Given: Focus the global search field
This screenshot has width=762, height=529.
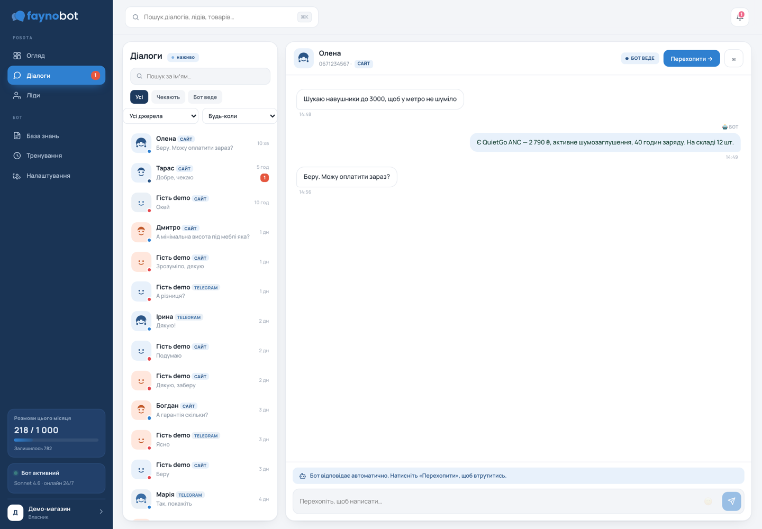Looking at the screenshot, I should click(x=222, y=17).
